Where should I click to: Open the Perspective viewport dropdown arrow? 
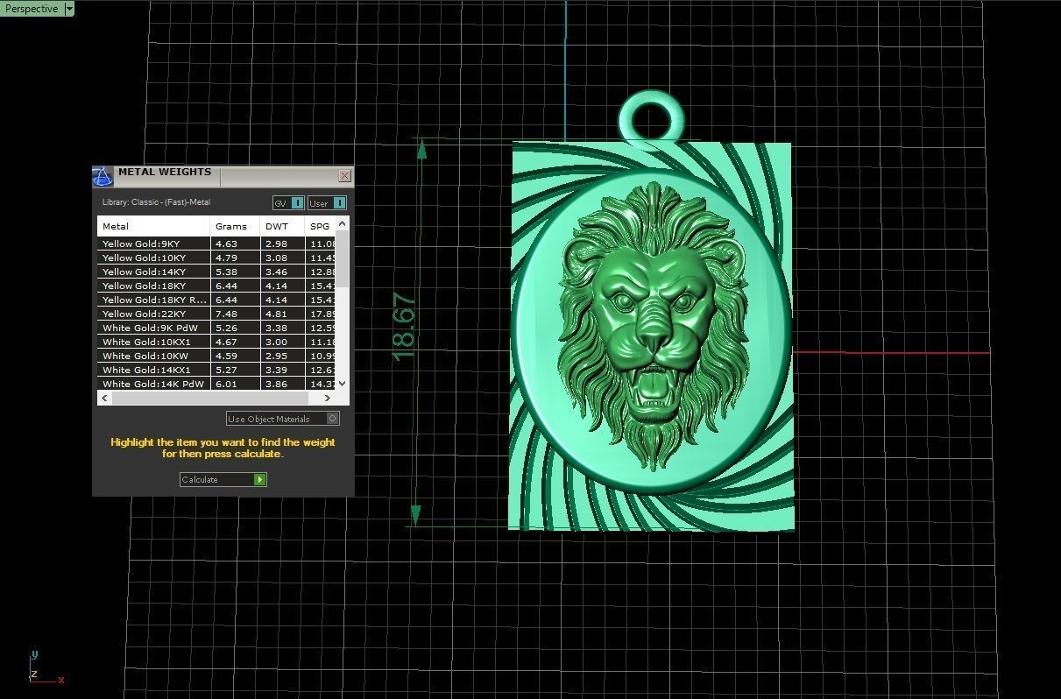[69, 9]
